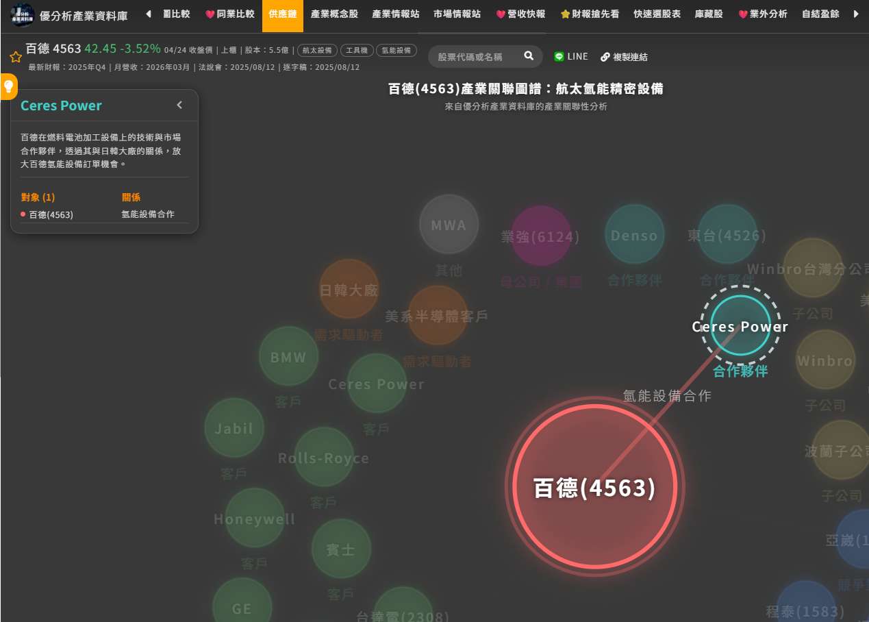Viewport: 869px width, 622px height.
Task: Open the 供應鏈 tab
Action: pyautogui.click(x=282, y=14)
